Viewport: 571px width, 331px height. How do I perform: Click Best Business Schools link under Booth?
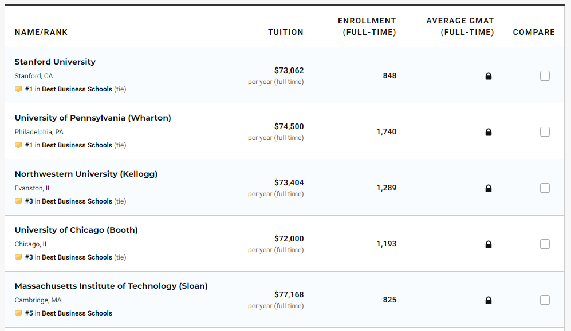click(x=77, y=257)
